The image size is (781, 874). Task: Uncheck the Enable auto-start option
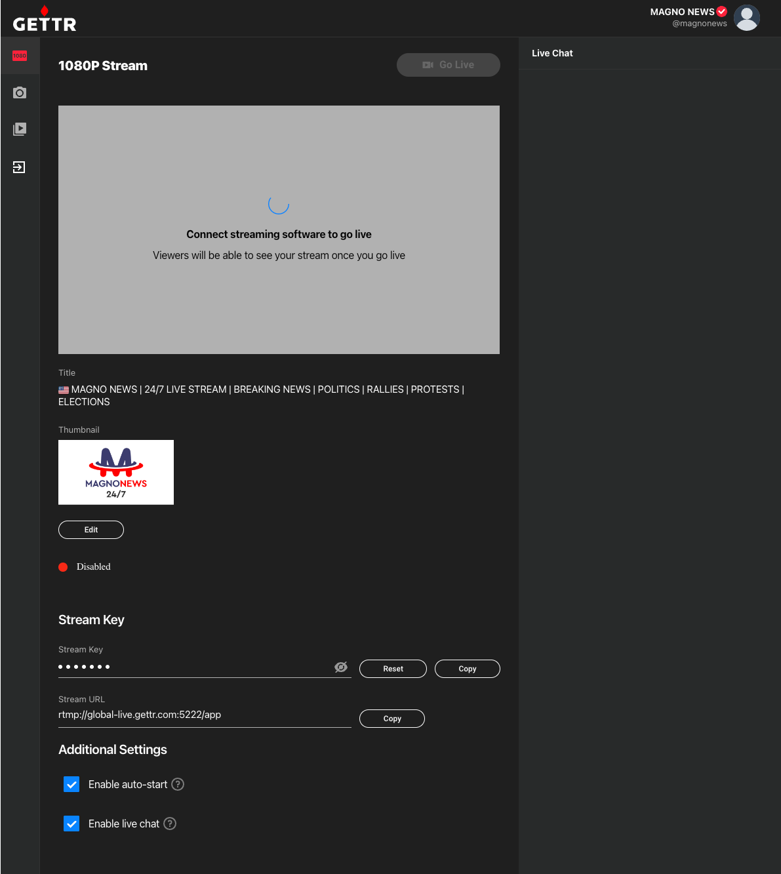[71, 784]
